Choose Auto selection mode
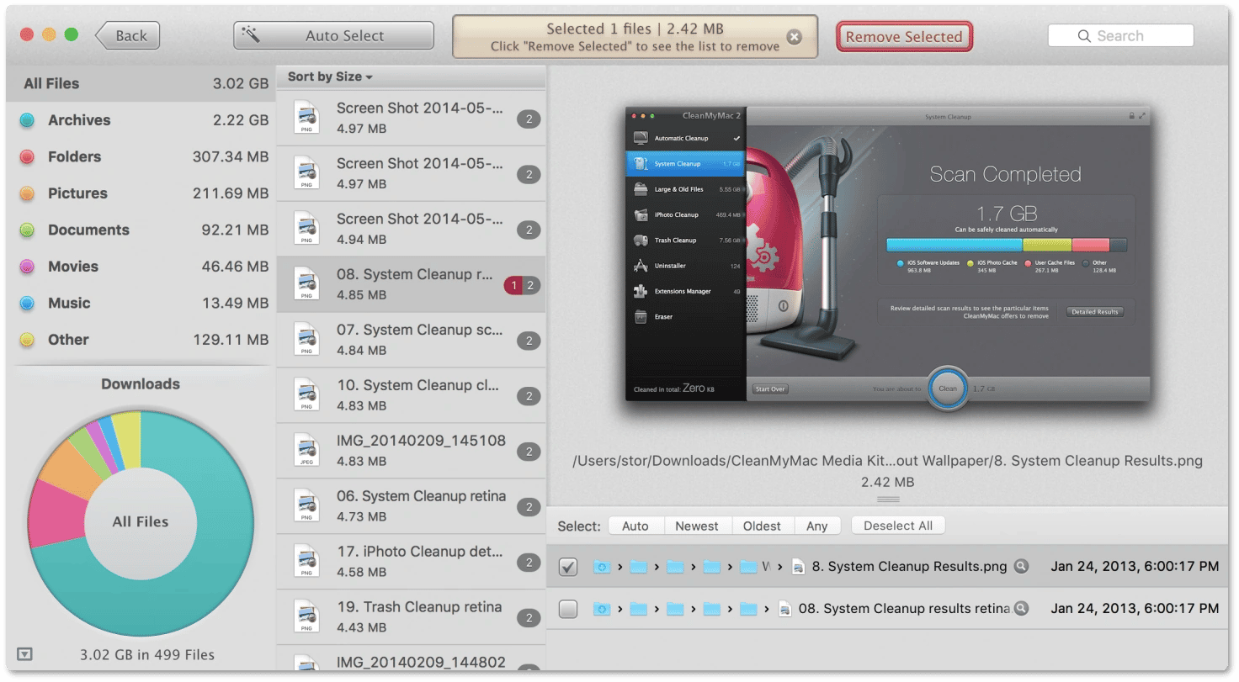The height and width of the screenshot is (682, 1239). coord(635,526)
